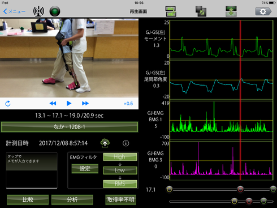Tap the green handle on lower range slider
This screenshot has height=208, width=277.
(263, 201)
